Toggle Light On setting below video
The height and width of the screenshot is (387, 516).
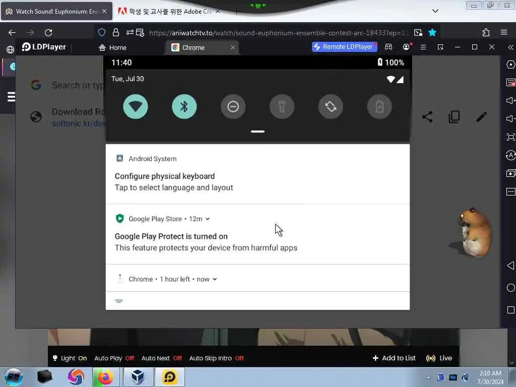70,358
